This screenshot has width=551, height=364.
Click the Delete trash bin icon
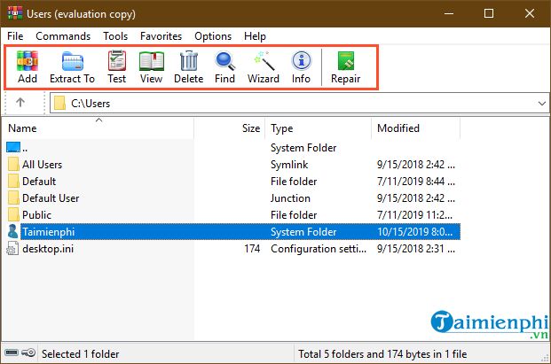(x=189, y=61)
